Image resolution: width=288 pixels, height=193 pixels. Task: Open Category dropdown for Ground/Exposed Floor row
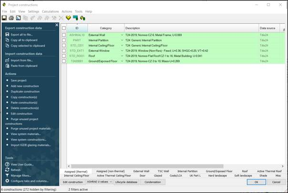click(x=122, y=62)
